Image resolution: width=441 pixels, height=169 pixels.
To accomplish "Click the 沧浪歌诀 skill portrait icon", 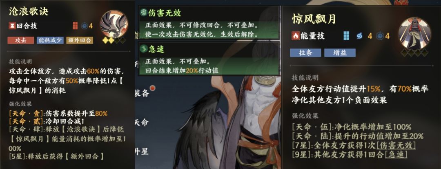I will coord(114,24).
